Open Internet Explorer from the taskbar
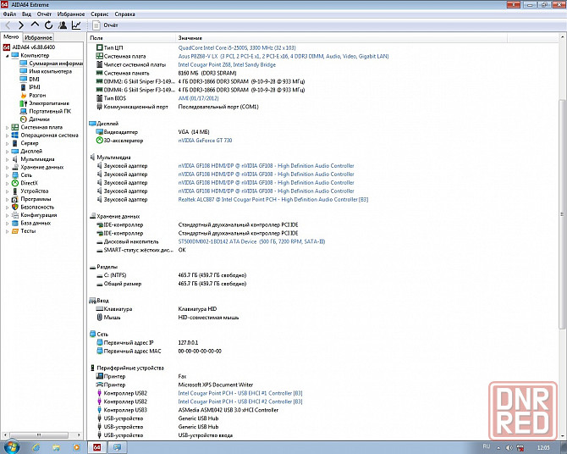The width and height of the screenshot is (567, 454). (36, 447)
